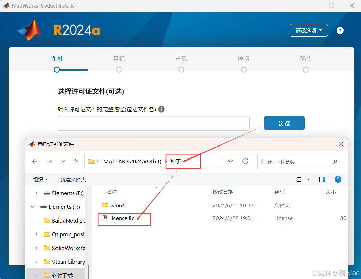Sort by 类型 column header

[279, 192]
